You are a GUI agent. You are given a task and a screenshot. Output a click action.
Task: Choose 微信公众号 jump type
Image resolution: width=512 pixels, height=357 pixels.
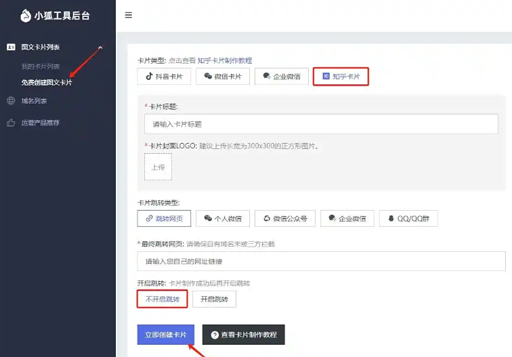[285, 218]
